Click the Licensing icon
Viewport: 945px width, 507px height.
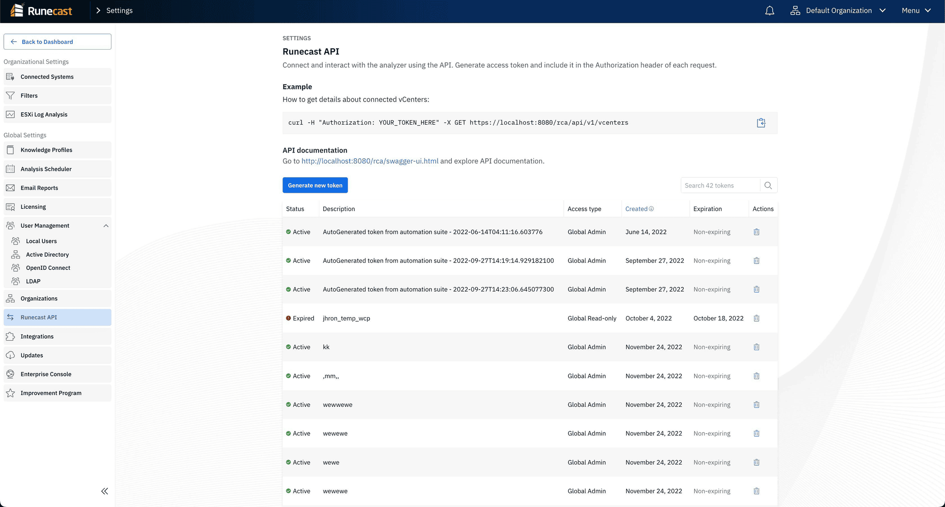10,206
